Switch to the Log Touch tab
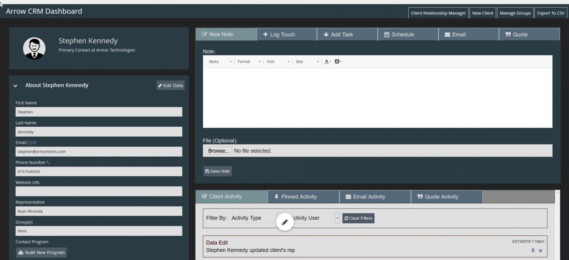Viewport: 569px width, 260px height. click(x=287, y=34)
